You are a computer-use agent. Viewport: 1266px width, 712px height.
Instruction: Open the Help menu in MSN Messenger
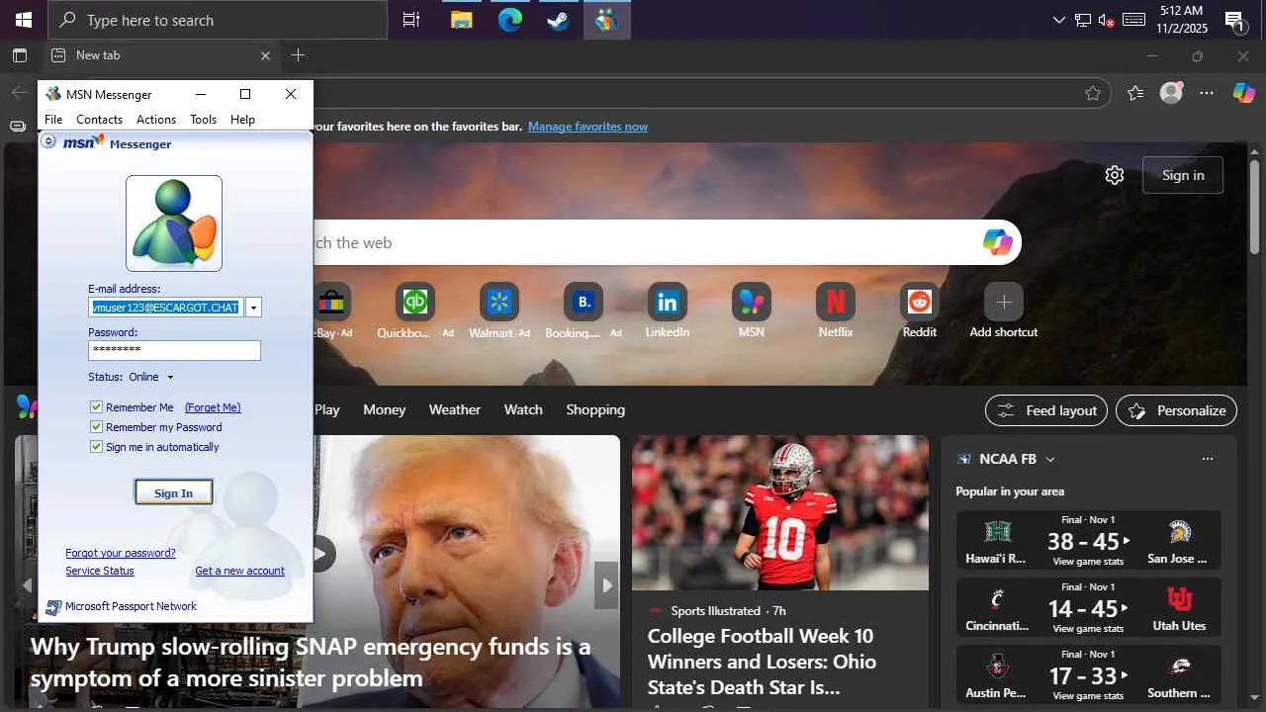point(242,120)
